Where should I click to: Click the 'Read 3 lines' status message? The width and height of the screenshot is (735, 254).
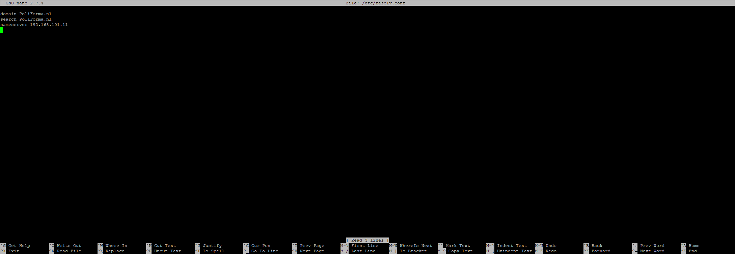click(367, 240)
